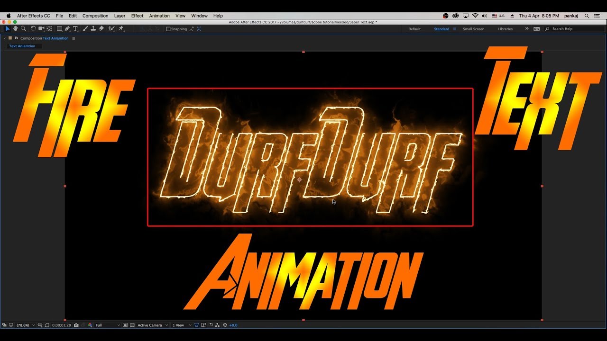Open Standard workspace menu icon
The image size is (607, 341).
(454, 29)
